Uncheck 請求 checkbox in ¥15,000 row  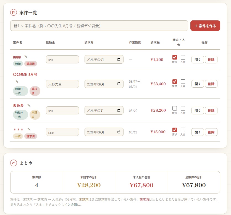point(175,130)
